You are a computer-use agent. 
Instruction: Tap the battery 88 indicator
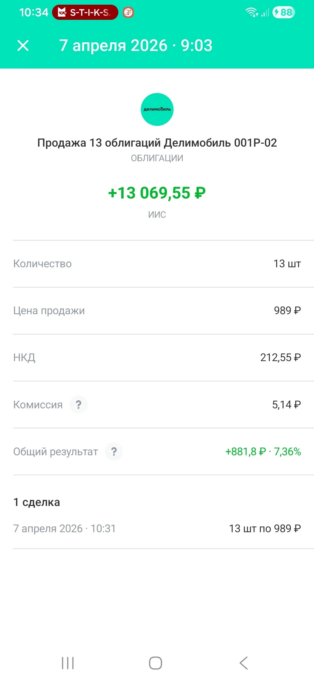[283, 12]
